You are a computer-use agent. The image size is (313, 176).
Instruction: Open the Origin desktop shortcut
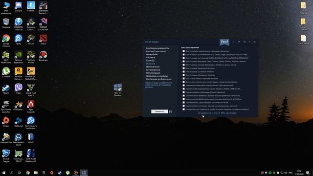[x=6, y=122]
